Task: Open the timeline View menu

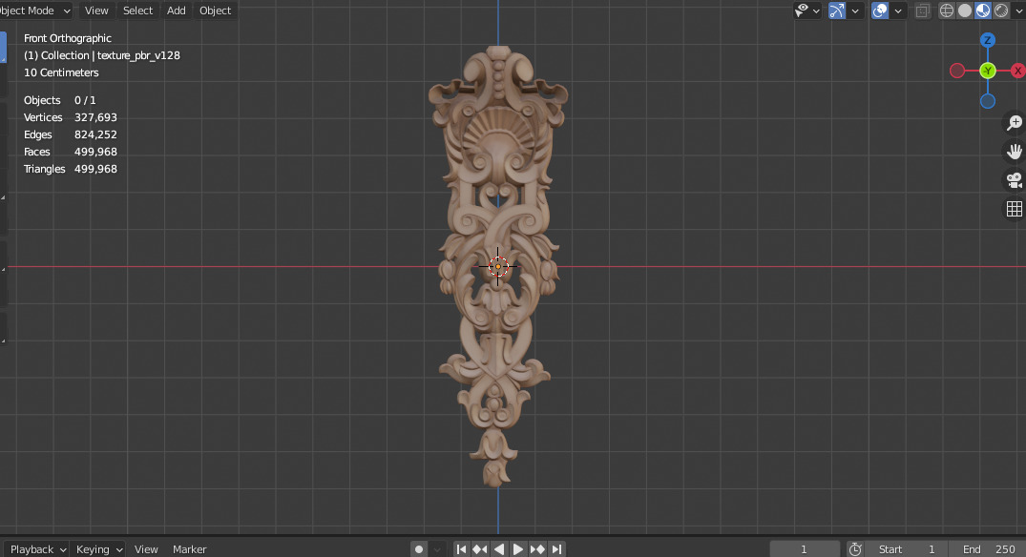Action: pos(146,549)
